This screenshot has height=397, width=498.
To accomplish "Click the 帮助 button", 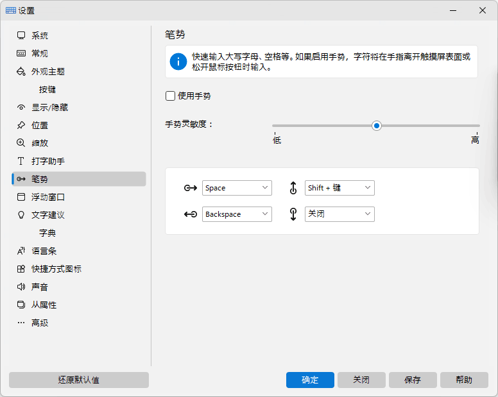I will point(464,380).
